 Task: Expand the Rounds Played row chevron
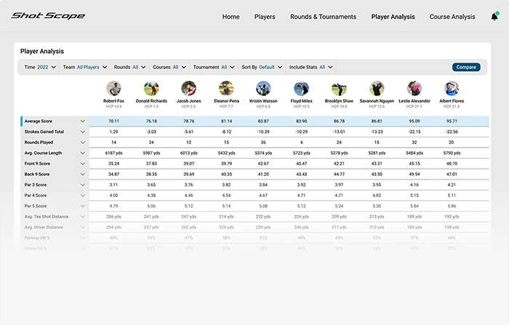tap(82, 143)
